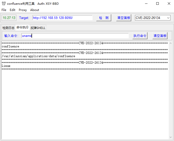
Task: Open the File menu
Action: coord(4,10)
